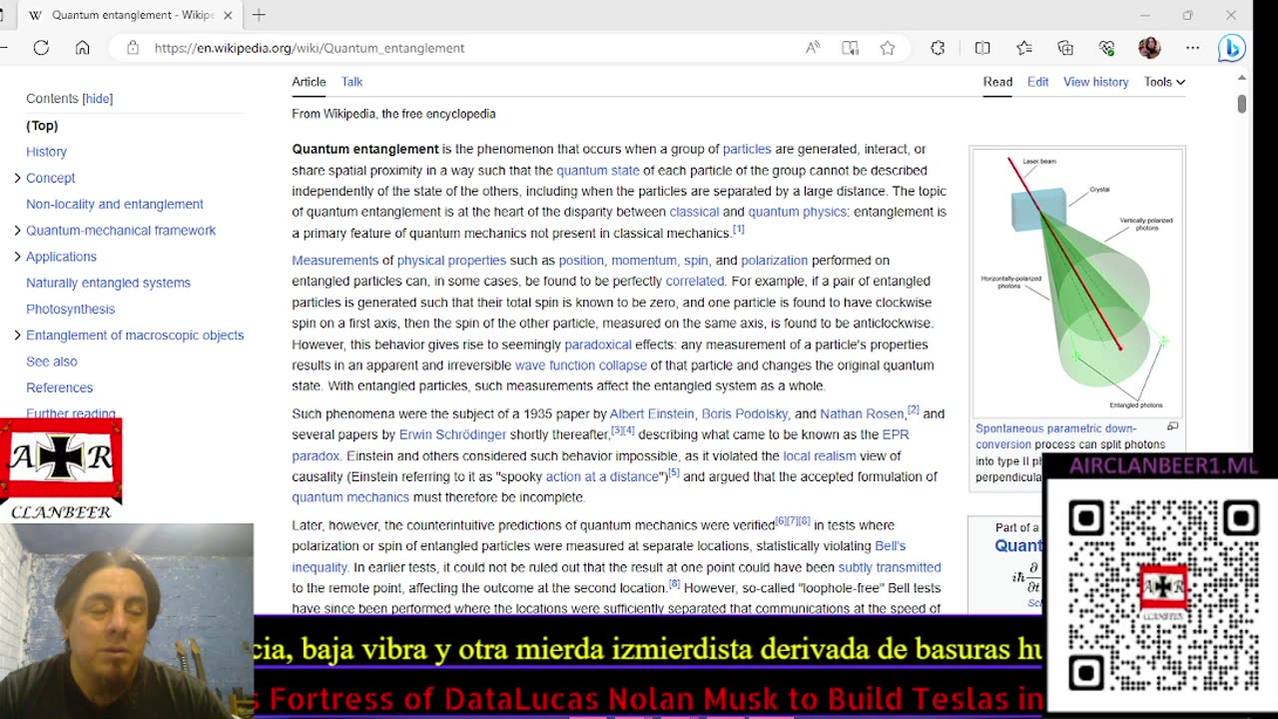Open Entanglement of macroscopic objects link
The height and width of the screenshot is (719, 1278).
(135, 336)
